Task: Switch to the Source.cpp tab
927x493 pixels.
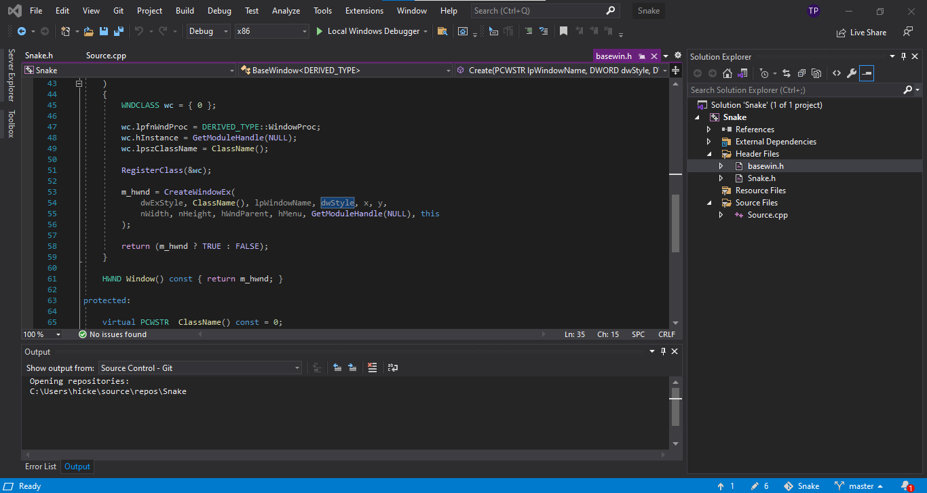Action: tap(106, 56)
